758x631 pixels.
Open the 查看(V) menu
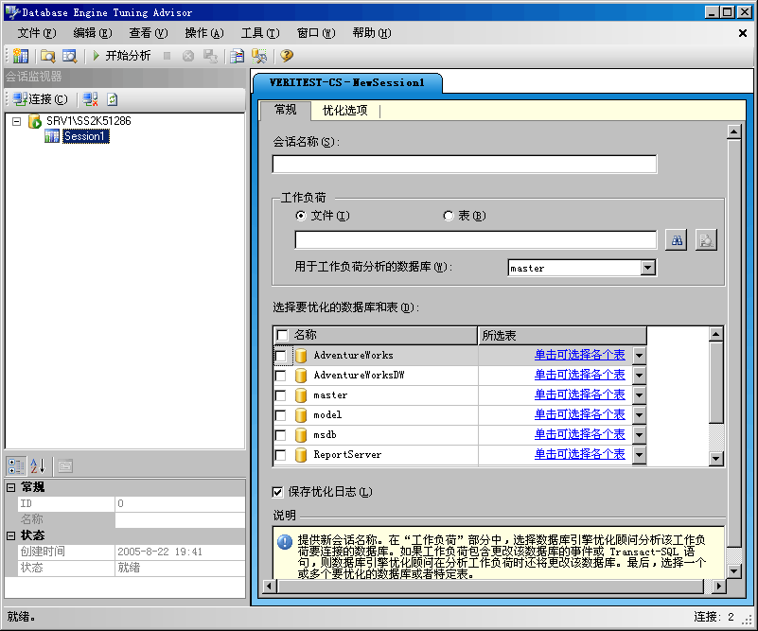click(x=149, y=33)
